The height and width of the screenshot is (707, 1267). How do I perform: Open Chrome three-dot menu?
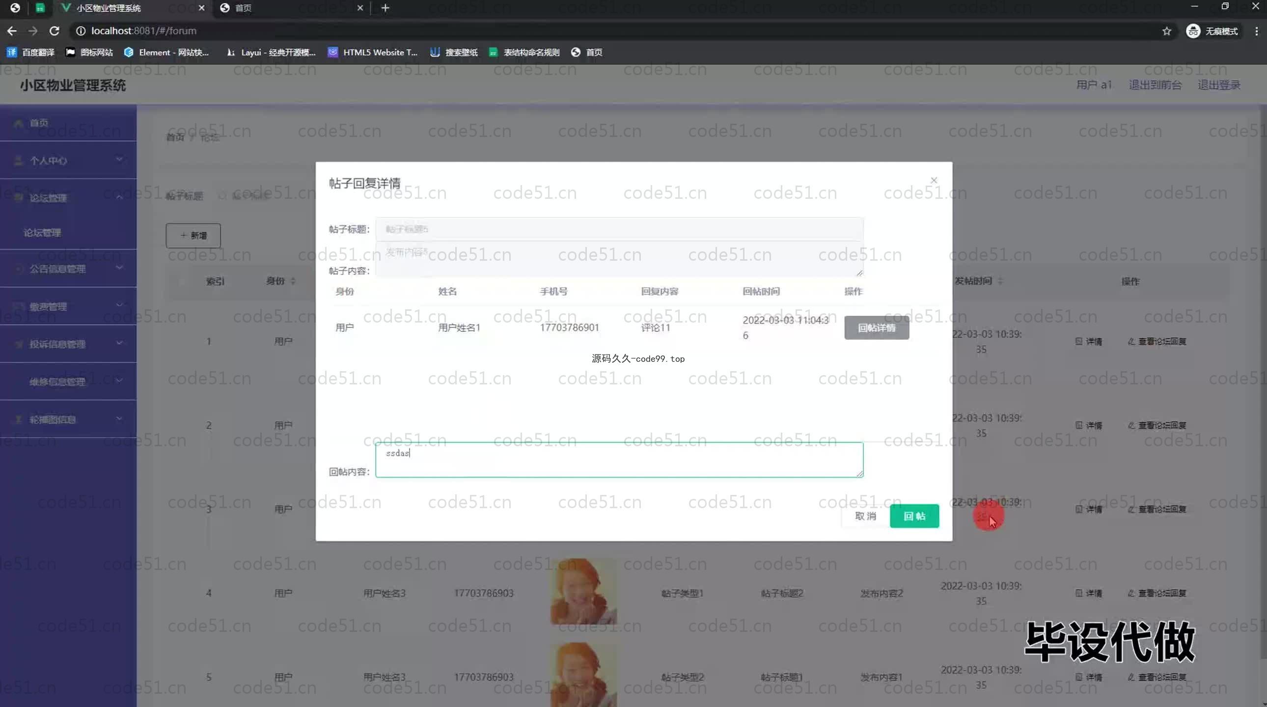[x=1256, y=31]
